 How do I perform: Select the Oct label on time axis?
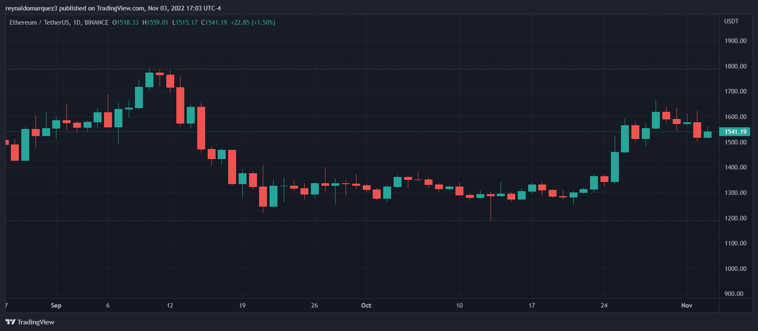click(366, 306)
